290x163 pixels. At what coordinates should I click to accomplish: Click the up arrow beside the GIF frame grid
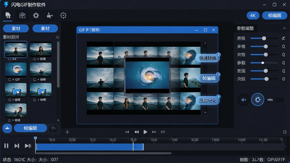205,43
